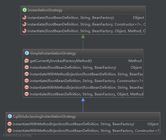Viewport: 166px width, 140px height.
Task: Select InstantiationStrategy instantiate with Object, Method parameters
Action: 86,31
